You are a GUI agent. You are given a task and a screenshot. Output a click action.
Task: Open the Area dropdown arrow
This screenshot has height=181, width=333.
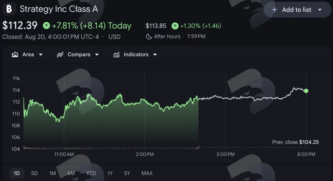point(41,55)
